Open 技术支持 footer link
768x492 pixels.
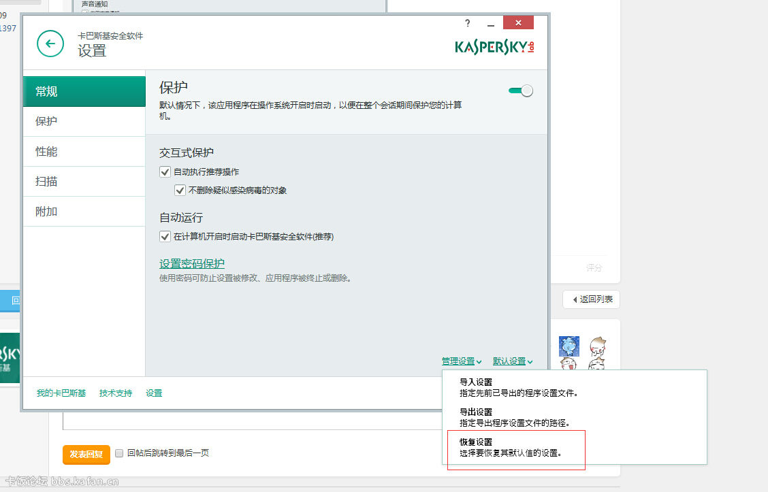pos(116,393)
